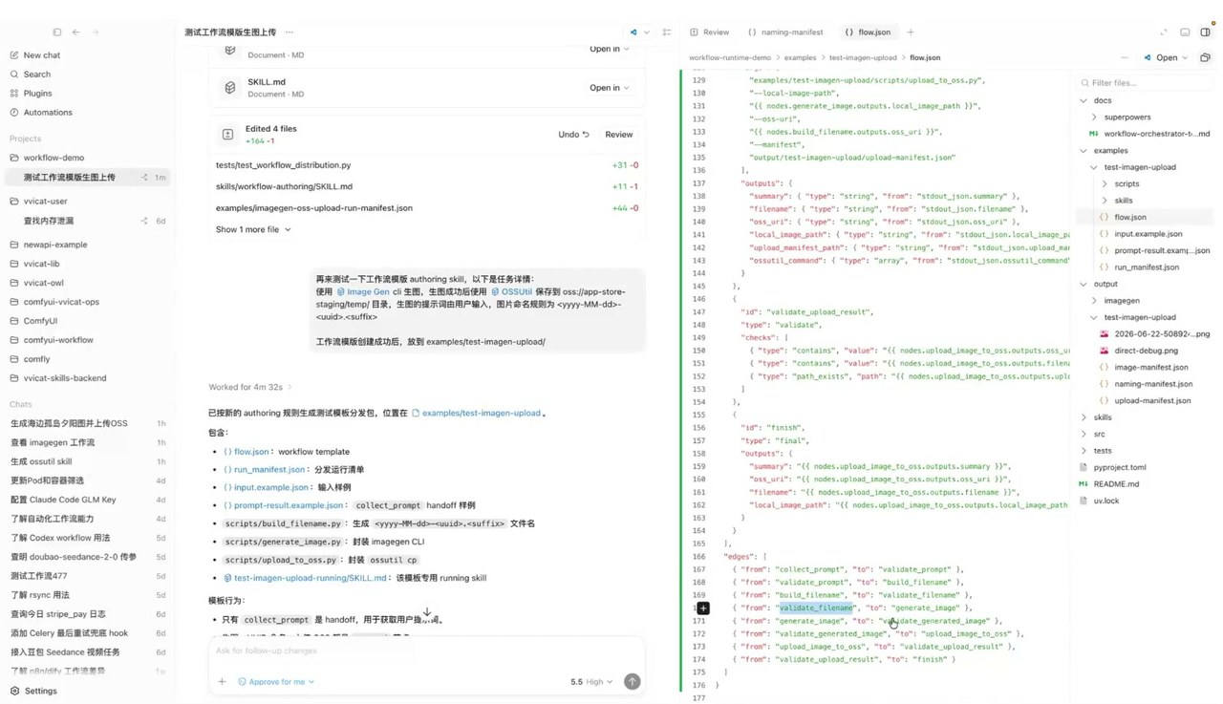The width and height of the screenshot is (1223, 704).
Task: Click the VS Code open-in icon in chat header
Action: click(633, 32)
